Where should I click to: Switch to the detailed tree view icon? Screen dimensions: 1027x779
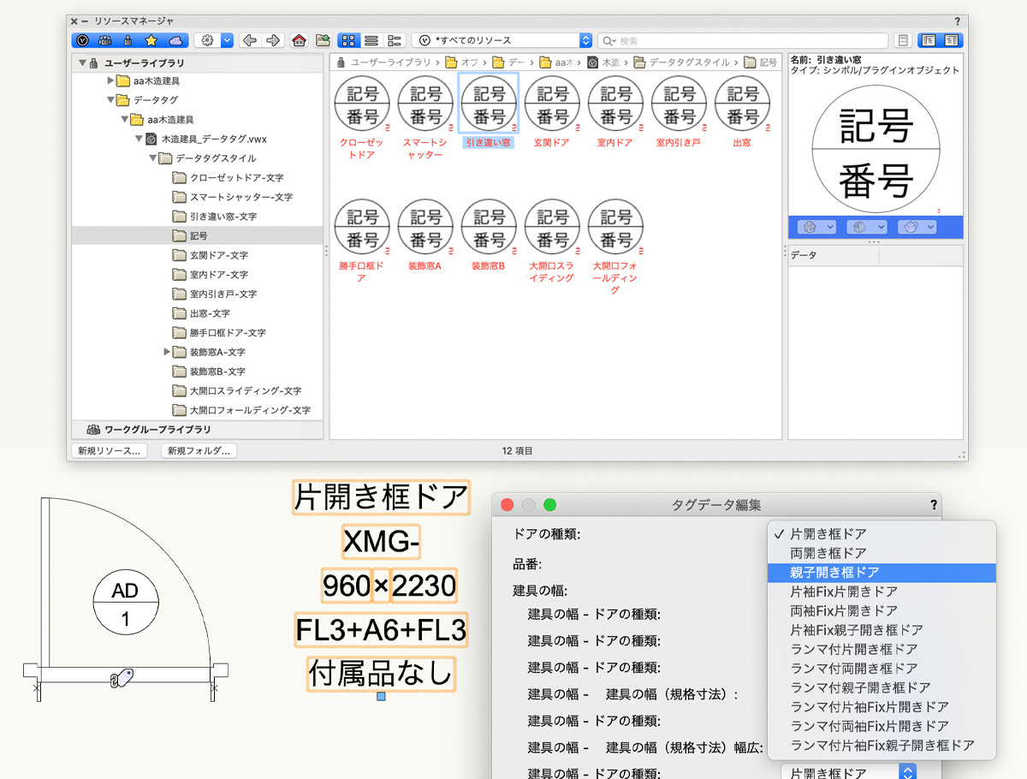point(394,40)
